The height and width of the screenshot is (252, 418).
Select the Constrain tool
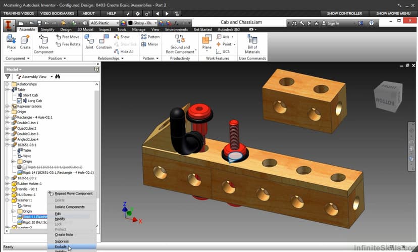103,41
